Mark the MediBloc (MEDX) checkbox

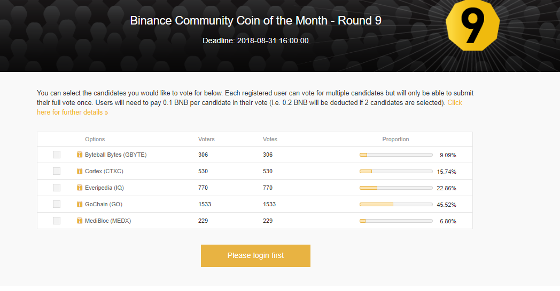pos(57,221)
